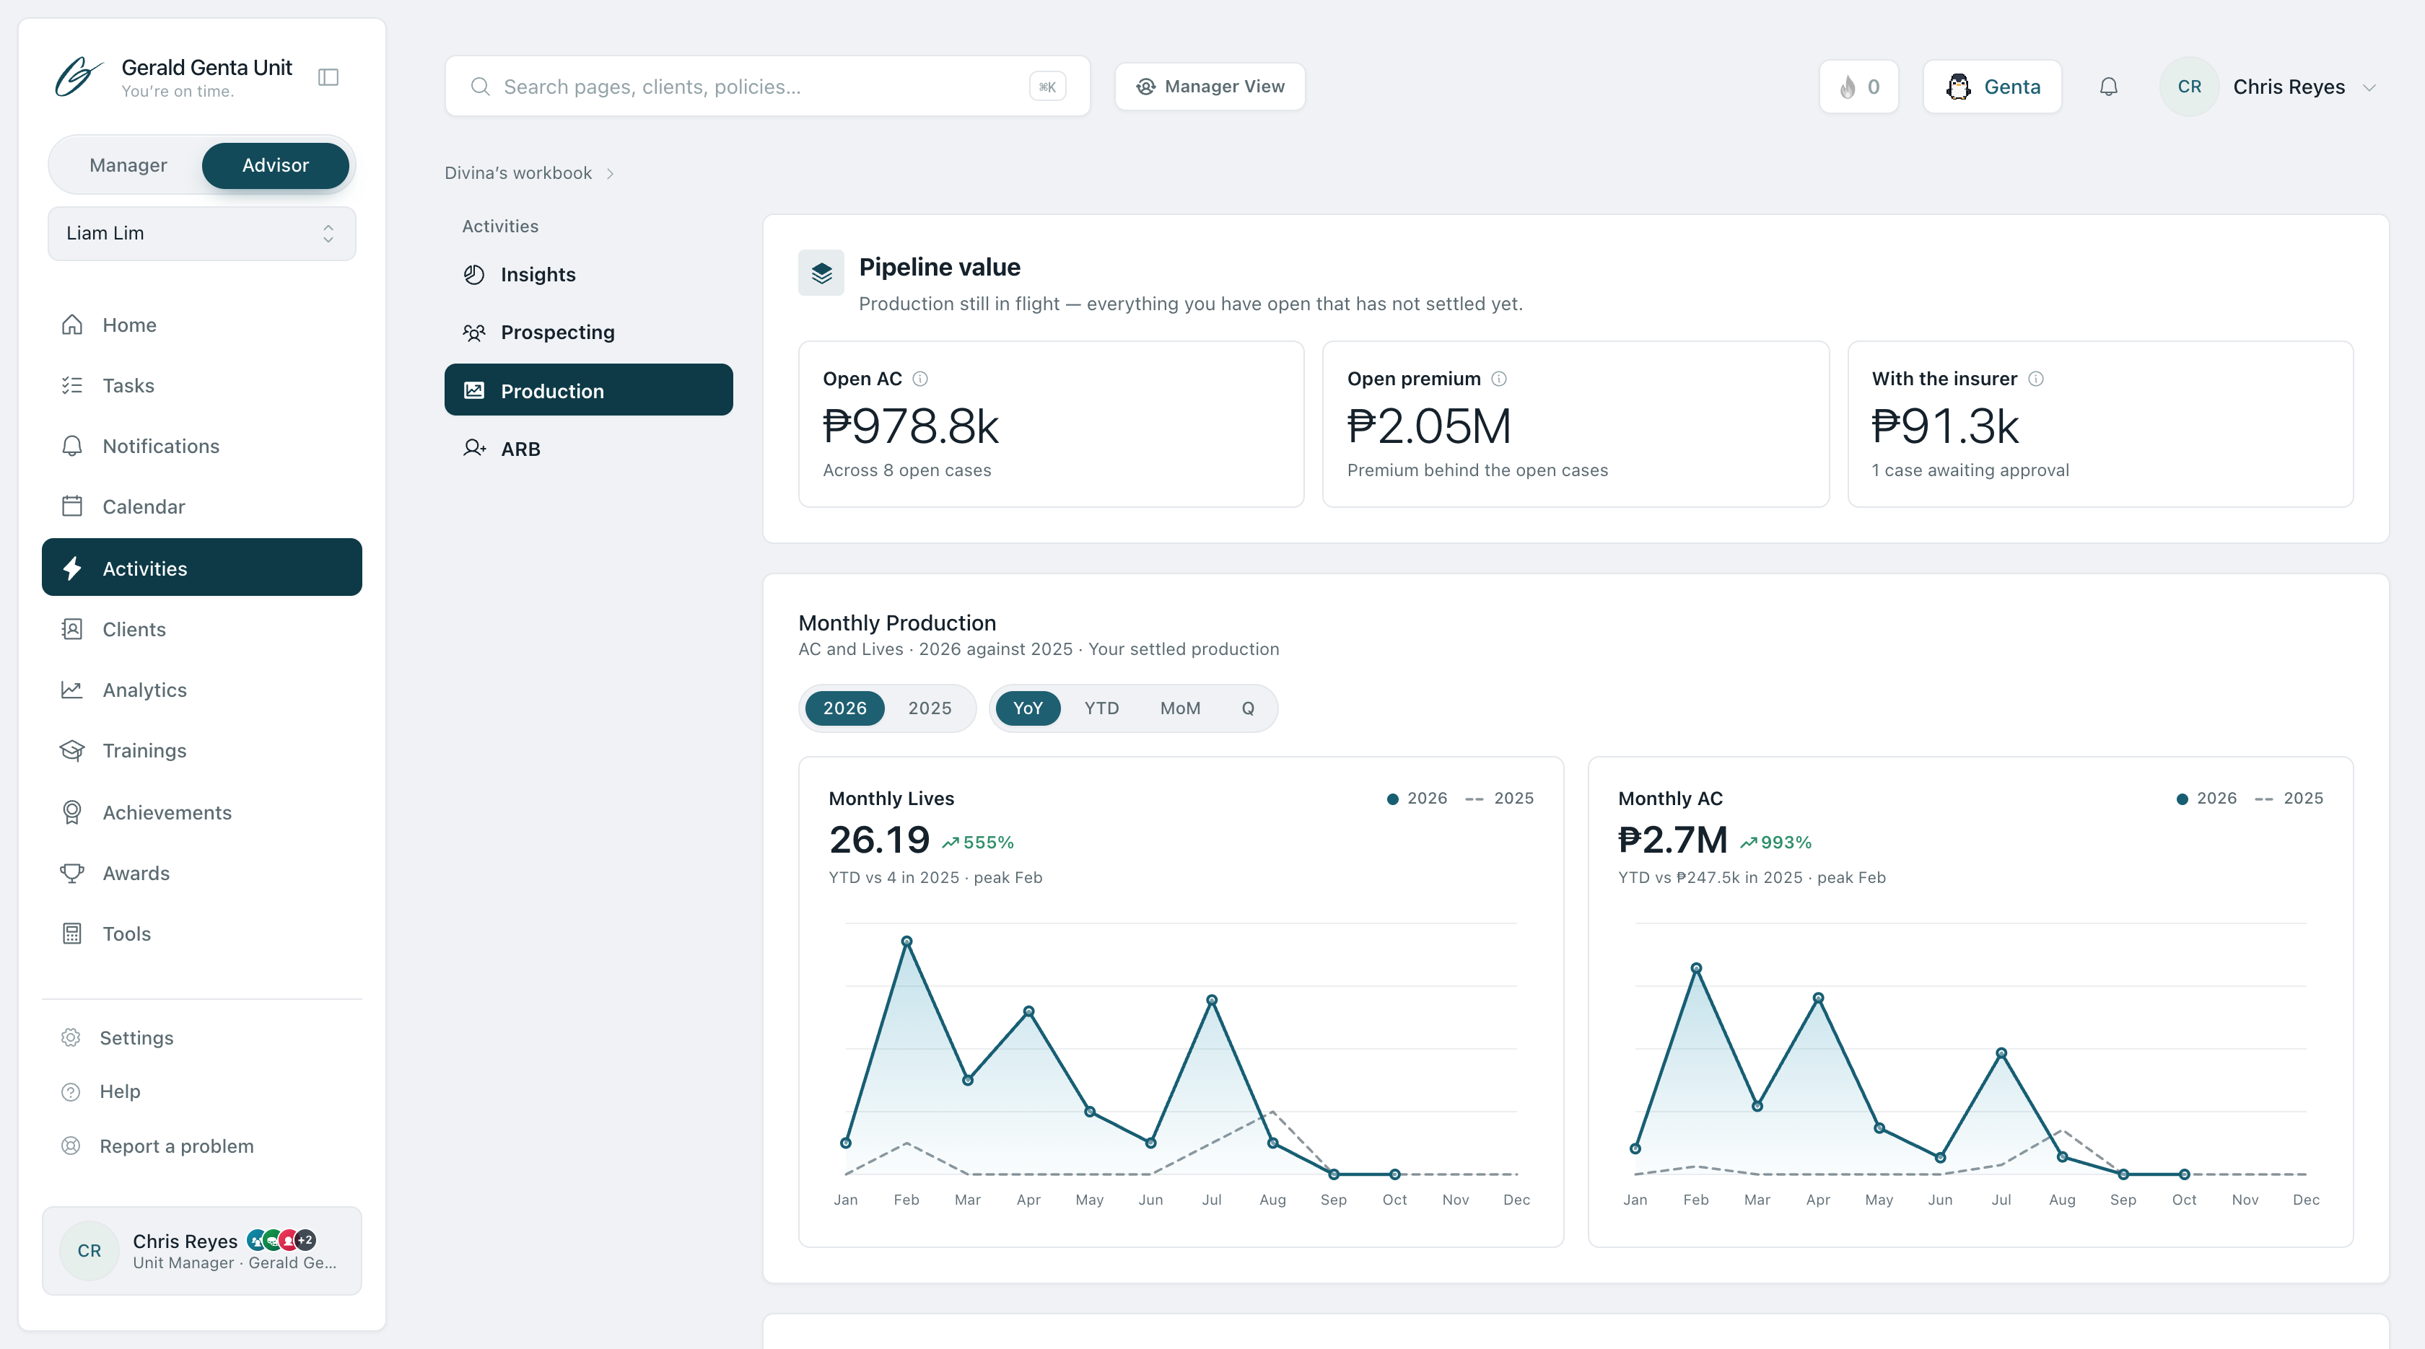Show info for Open AC
This screenshot has height=1349, width=2425.
(921, 378)
